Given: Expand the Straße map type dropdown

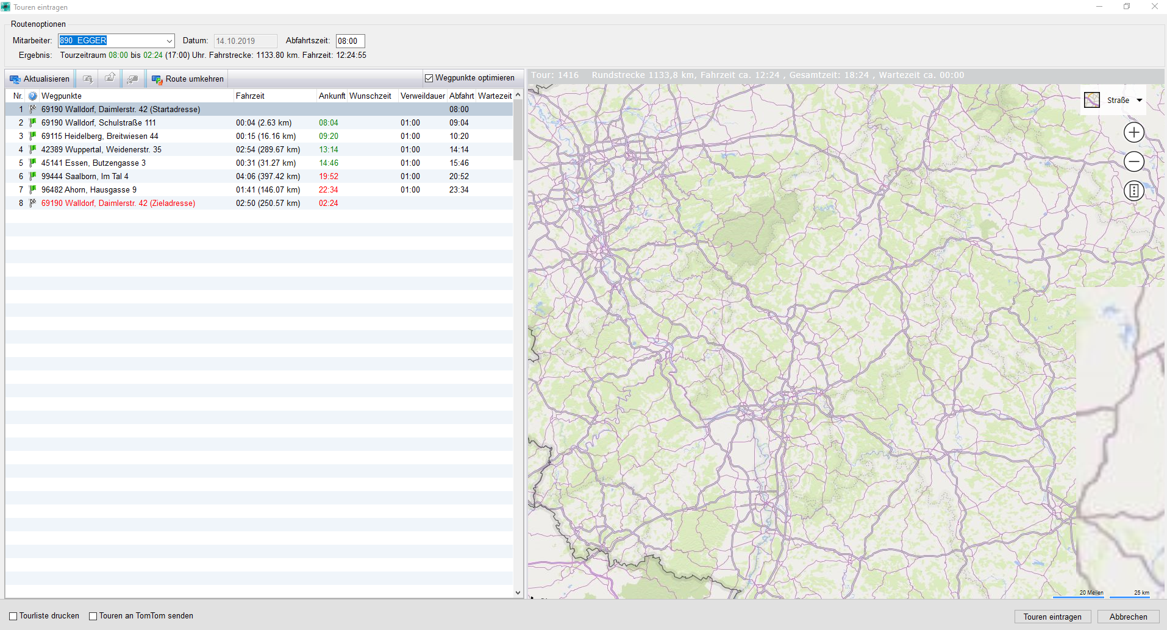Looking at the screenshot, I should pyautogui.click(x=1139, y=100).
